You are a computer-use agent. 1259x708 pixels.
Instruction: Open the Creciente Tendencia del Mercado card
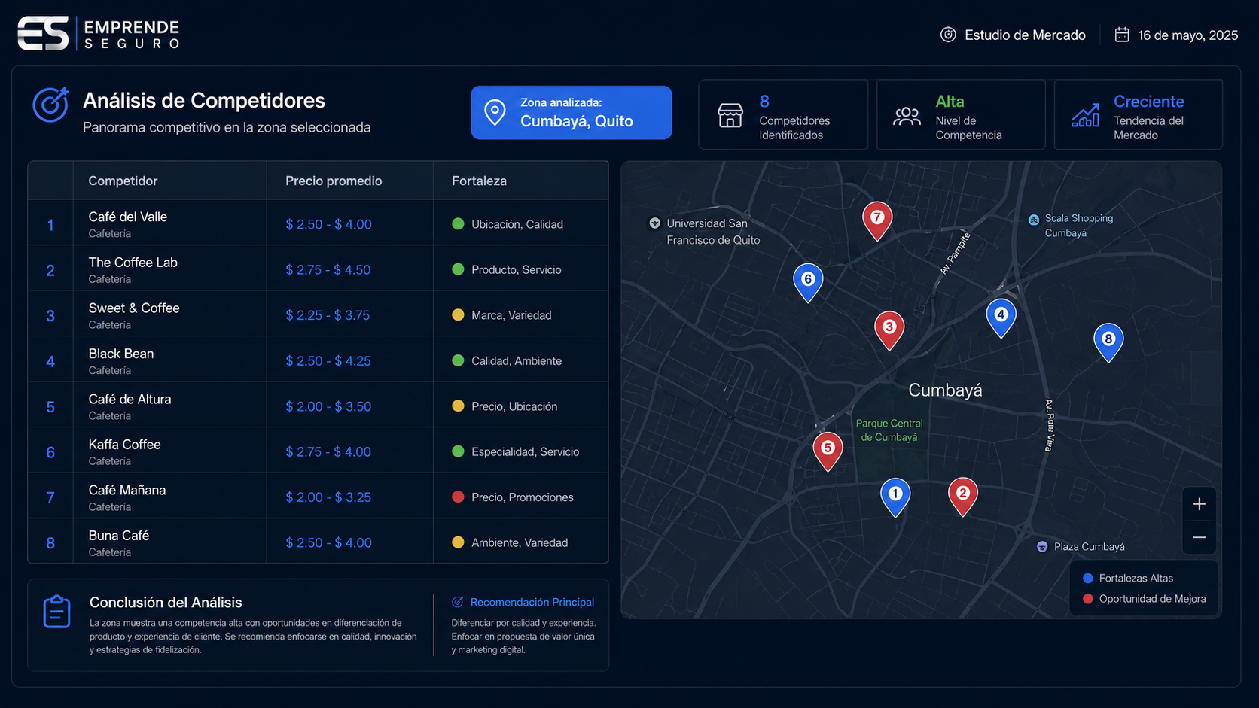click(x=1139, y=114)
